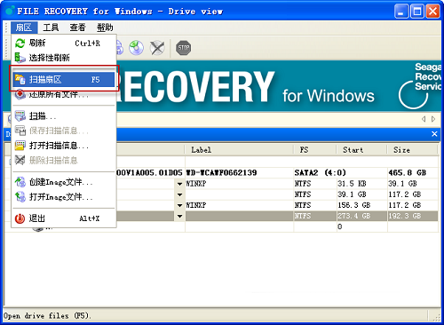Expand dropdown arrow in 39.1 GB start row
The width and height of the screenshot is (444, 325).
click(179, 194)
